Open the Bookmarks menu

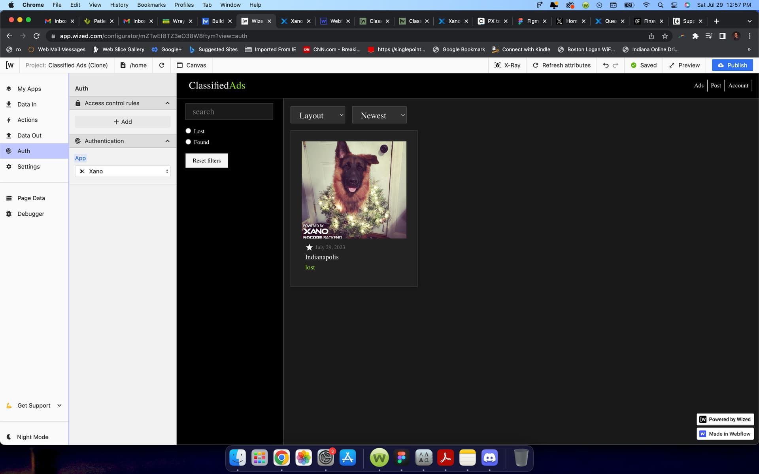151,5
